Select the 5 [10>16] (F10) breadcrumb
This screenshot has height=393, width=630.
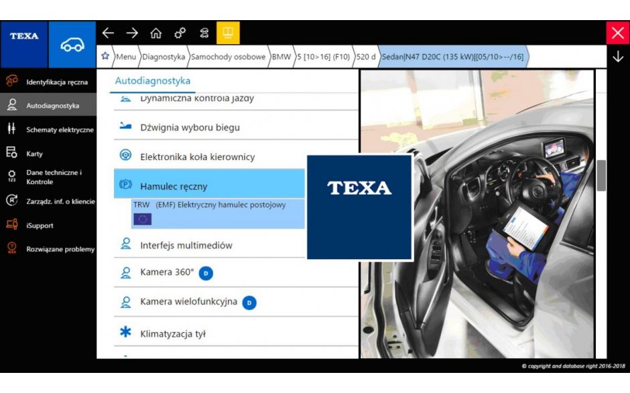(324, 57)
